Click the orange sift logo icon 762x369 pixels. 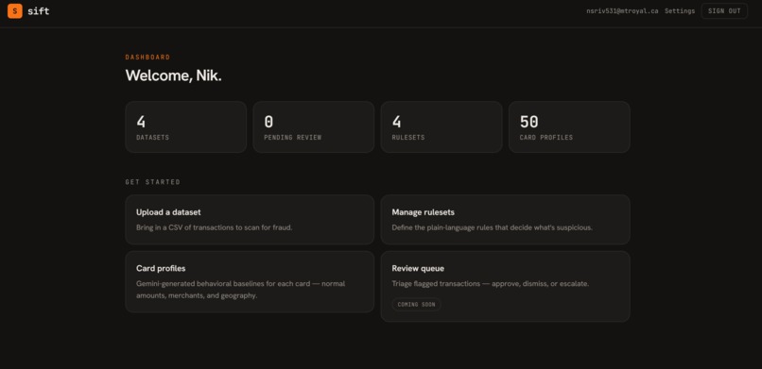tap(14, 10)
